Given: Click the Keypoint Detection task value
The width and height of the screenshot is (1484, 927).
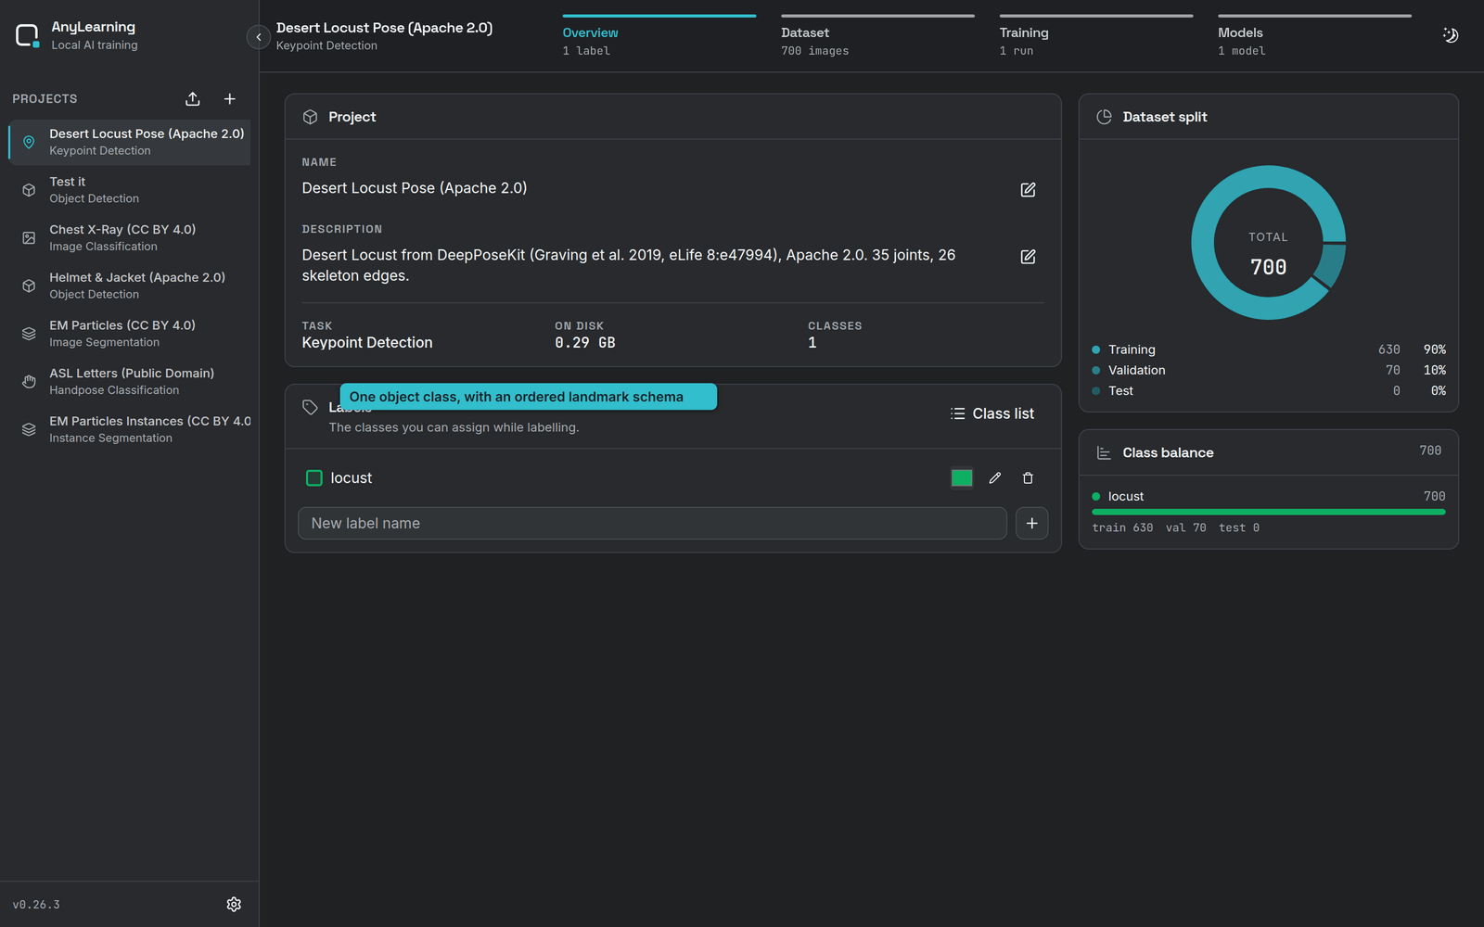Looking at the screenshot, I should [367, 343].
